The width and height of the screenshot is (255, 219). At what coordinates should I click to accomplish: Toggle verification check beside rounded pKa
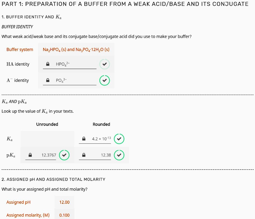[x=119, y=155]
